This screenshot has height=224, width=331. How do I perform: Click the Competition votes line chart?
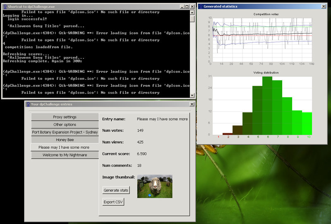(261, 39)
